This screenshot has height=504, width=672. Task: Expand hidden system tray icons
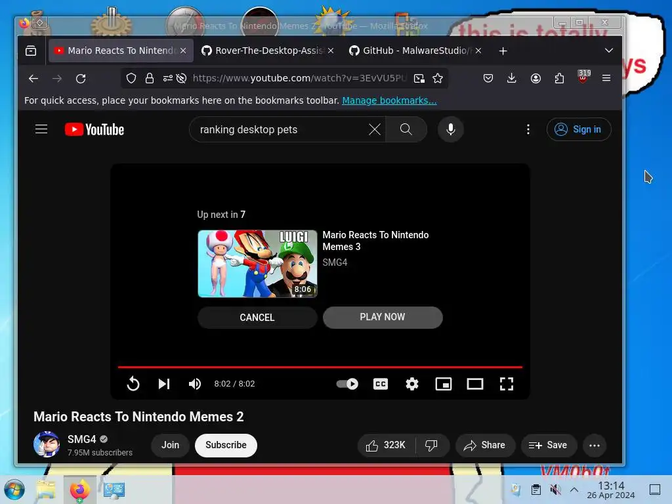(574, 490)
